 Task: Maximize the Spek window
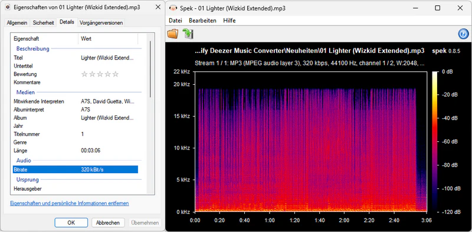tap(438, 8)
